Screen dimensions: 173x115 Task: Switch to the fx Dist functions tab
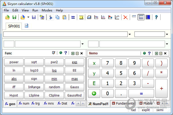click(62, 103)
